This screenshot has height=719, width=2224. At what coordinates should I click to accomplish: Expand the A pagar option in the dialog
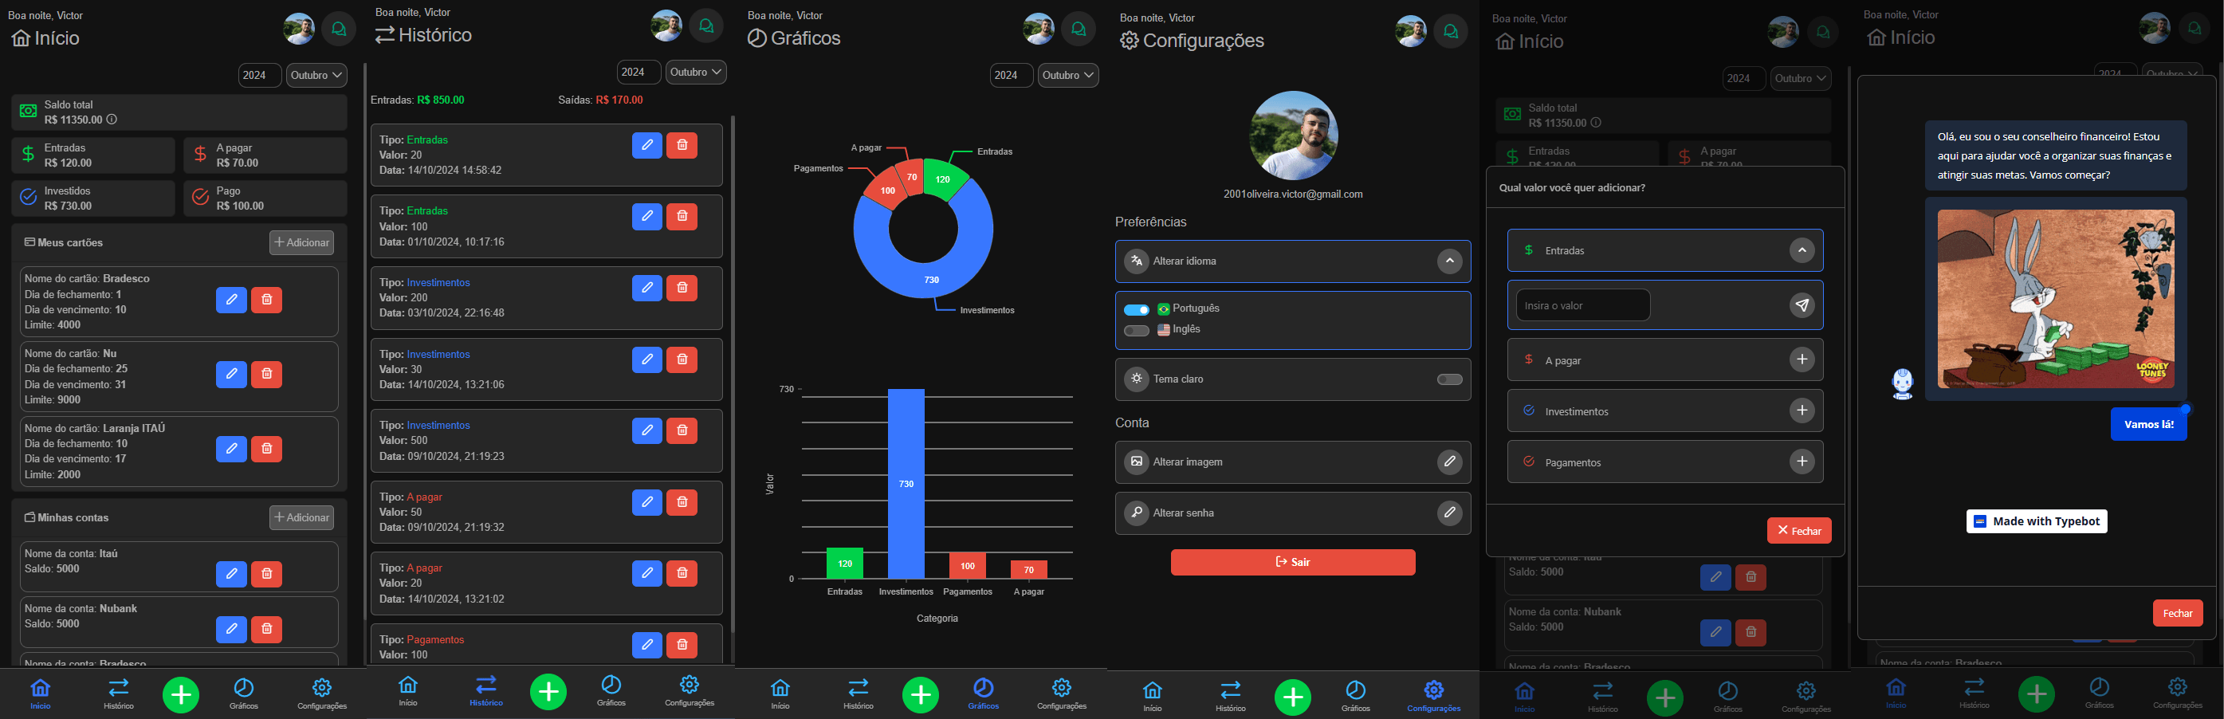click(1802, 360)
